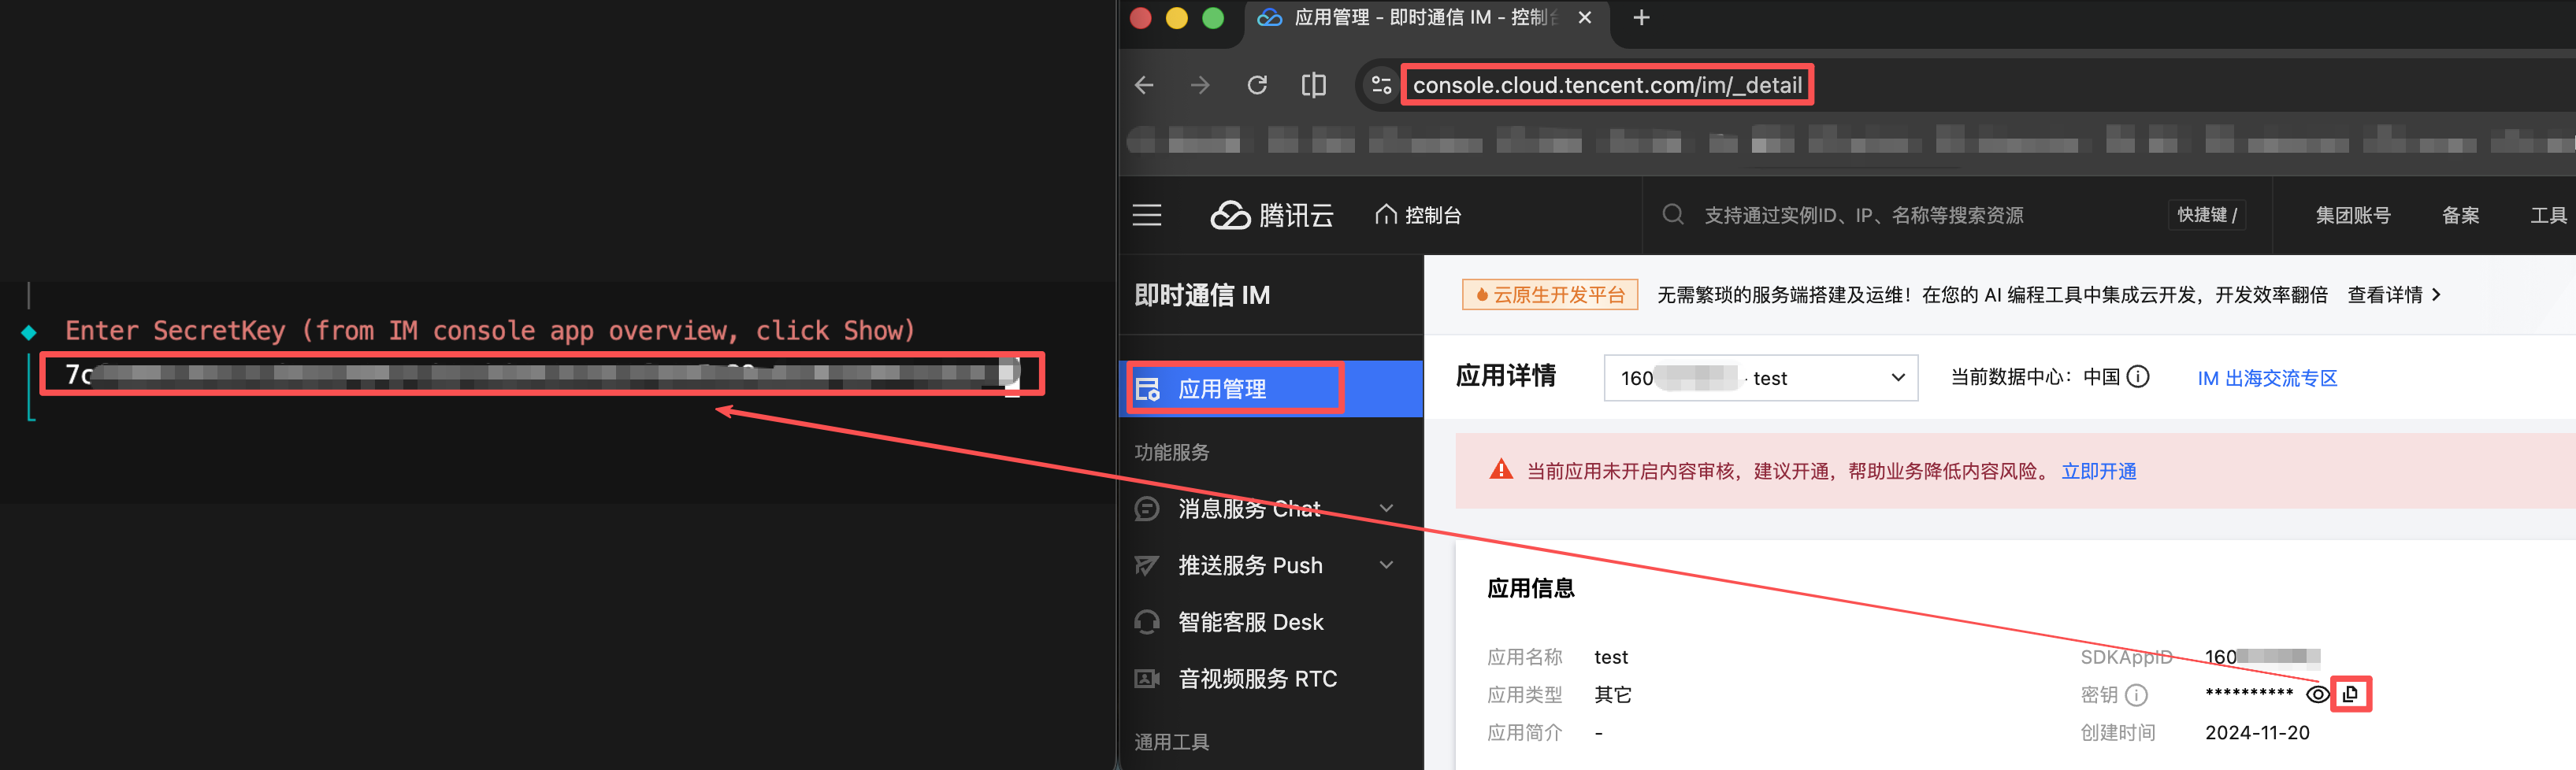
Task: Click the 控制台 home icon
Action: click(x=1386, y=214)
